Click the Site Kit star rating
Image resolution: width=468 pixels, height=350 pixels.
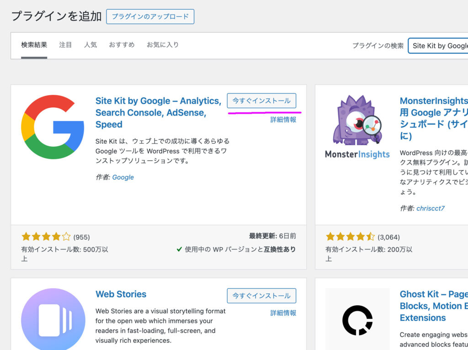point(46,237)
